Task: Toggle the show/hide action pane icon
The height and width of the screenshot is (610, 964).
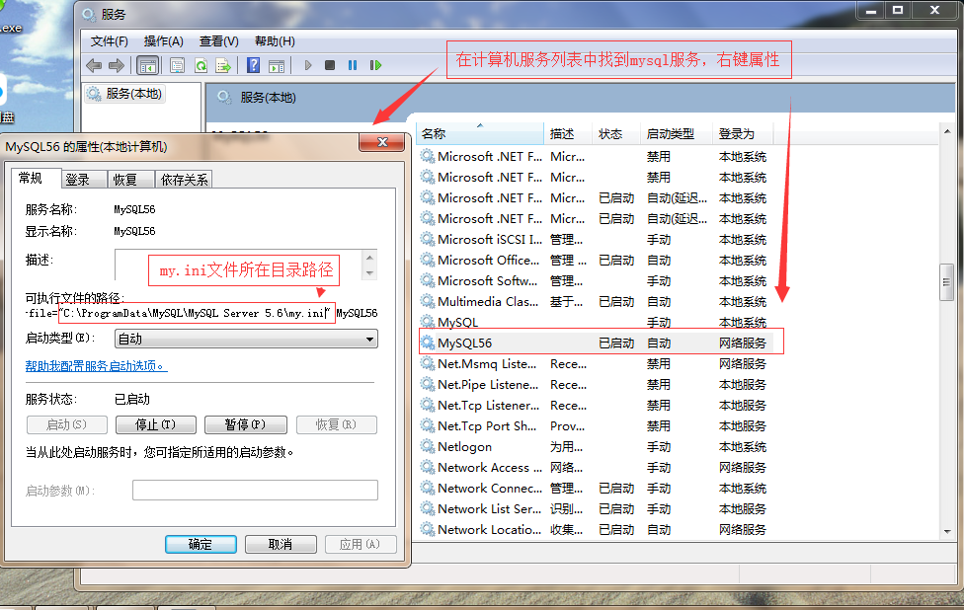Action: point(277,66)
